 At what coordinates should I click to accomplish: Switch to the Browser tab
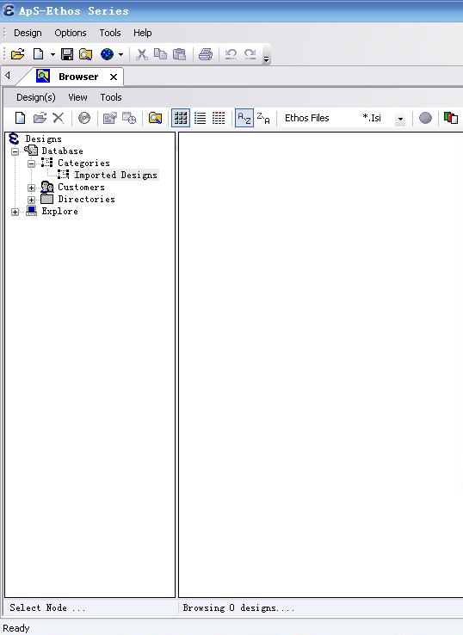point(78,77)
